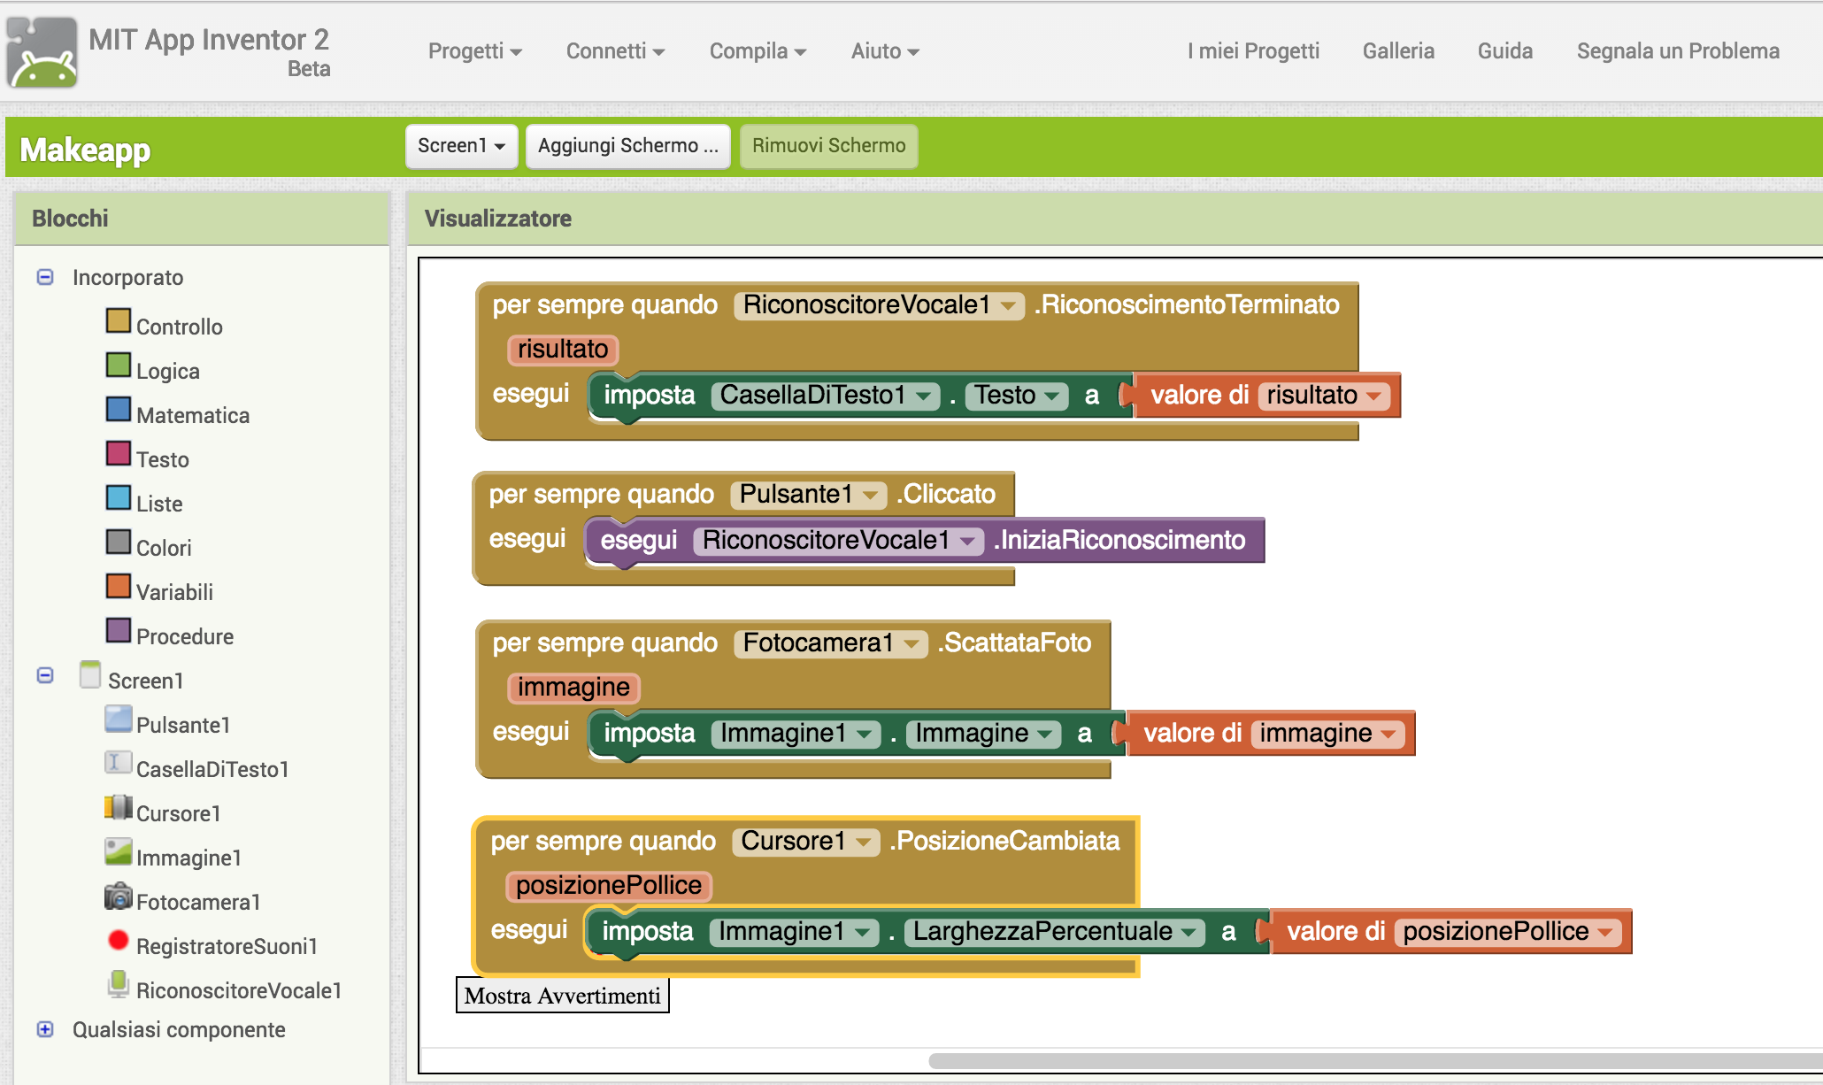The height and width of the screenshot is (1085, 1823).
Task: Open the Procedure blocks category icon
Action: point(118,630)
